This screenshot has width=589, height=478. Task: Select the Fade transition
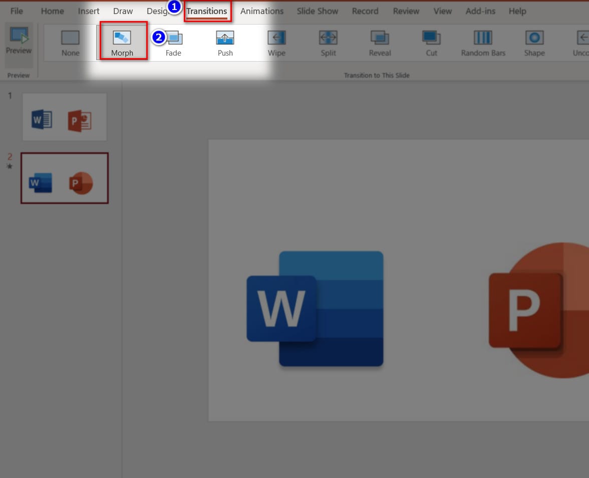click(173, 43)
